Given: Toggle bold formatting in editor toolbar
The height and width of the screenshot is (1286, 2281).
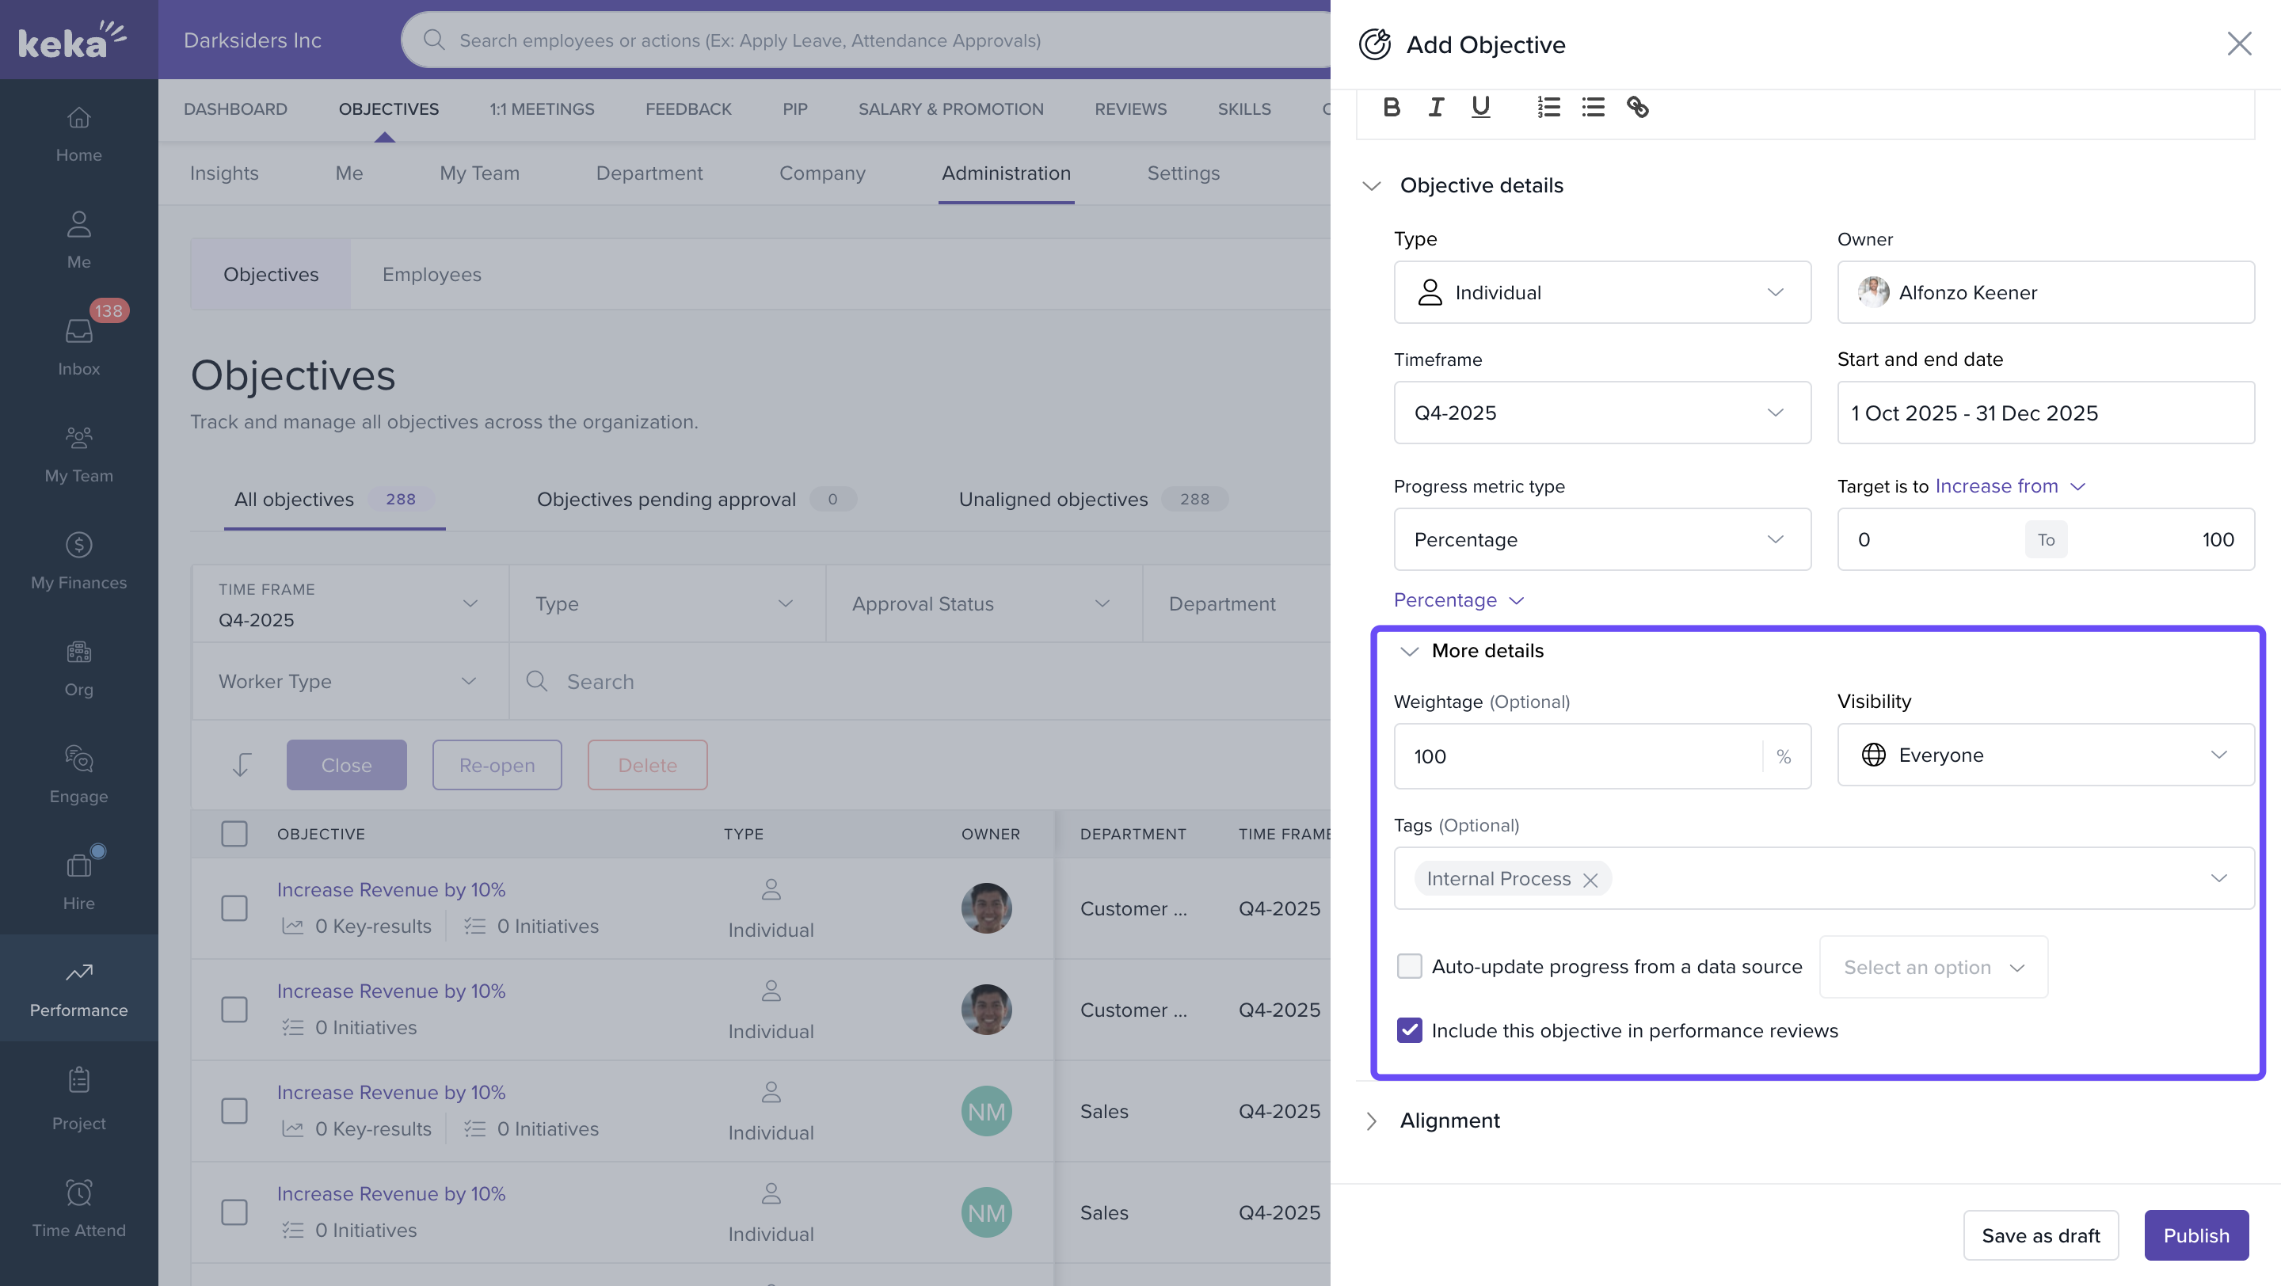Looking at the screenshot, I should (1391, 107).
